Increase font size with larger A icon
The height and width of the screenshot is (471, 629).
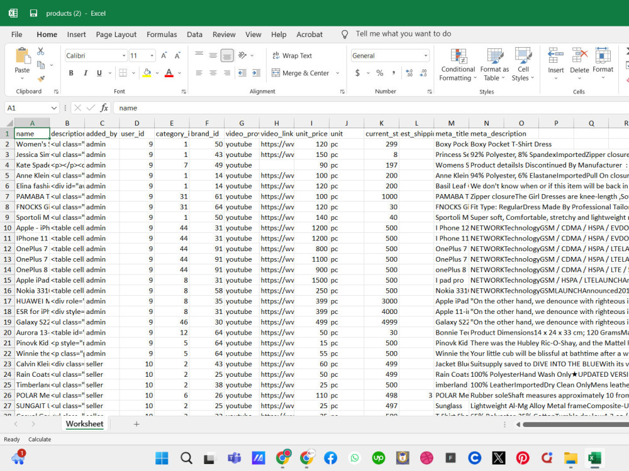click(x=164, y=56)
